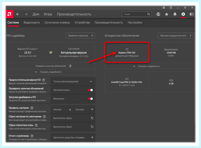The width and height of the screenshot is (201, 148).
Task: Toggle the sidebar panel icon
Action: point(192,14)
